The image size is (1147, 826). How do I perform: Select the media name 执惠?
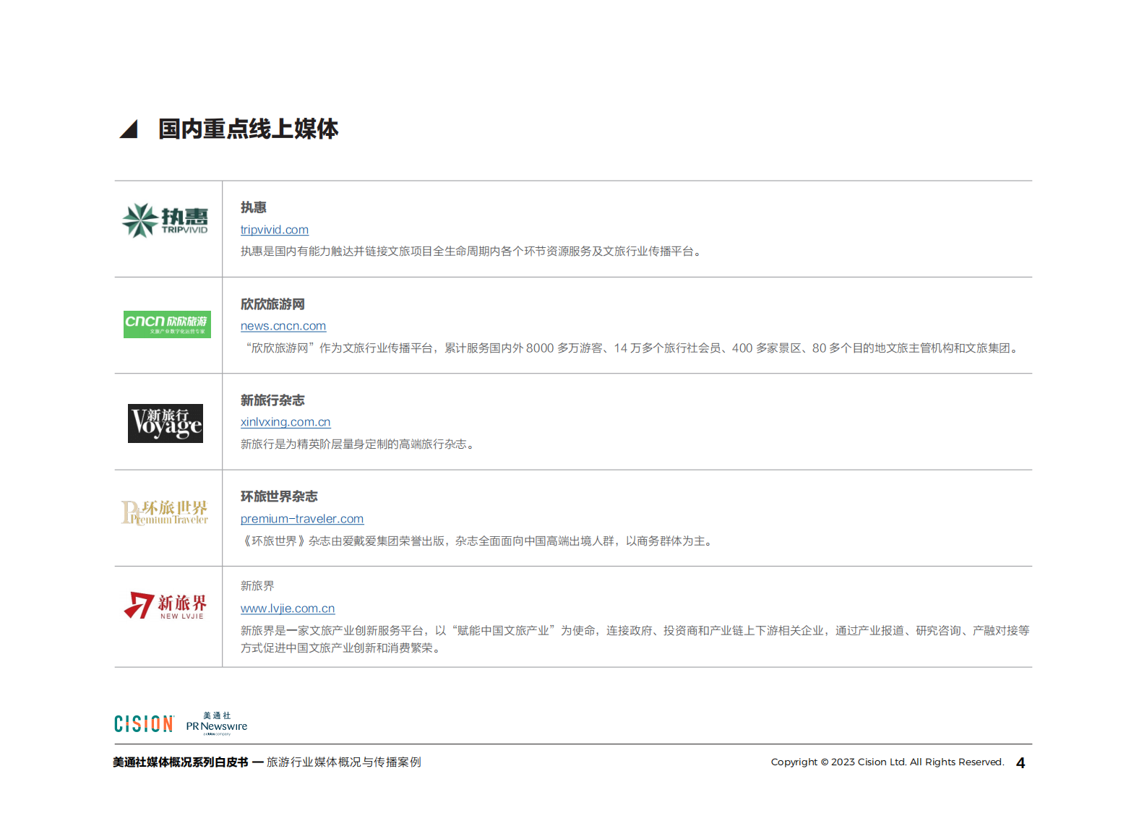click(x=254, y=207)
